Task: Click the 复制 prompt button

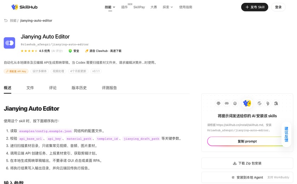Action: point(247,142)
